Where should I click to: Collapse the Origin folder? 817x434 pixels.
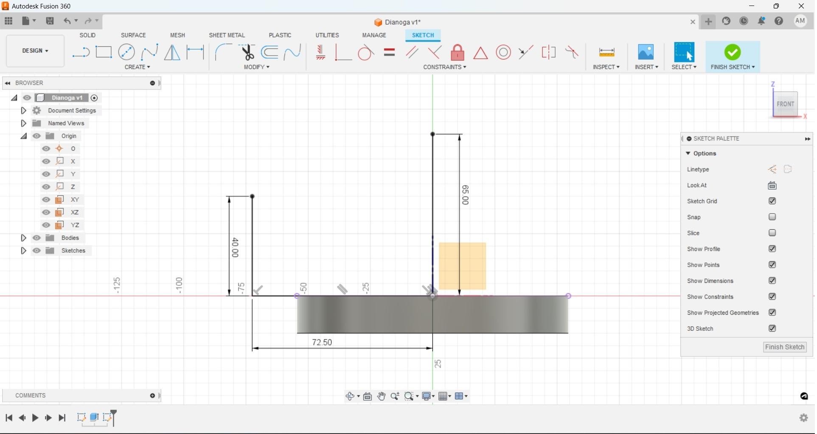[24, 136]
